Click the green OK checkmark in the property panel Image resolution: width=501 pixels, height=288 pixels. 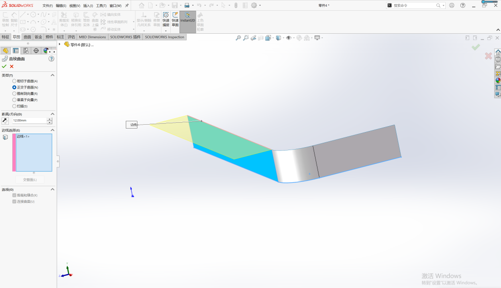point(4,66)
